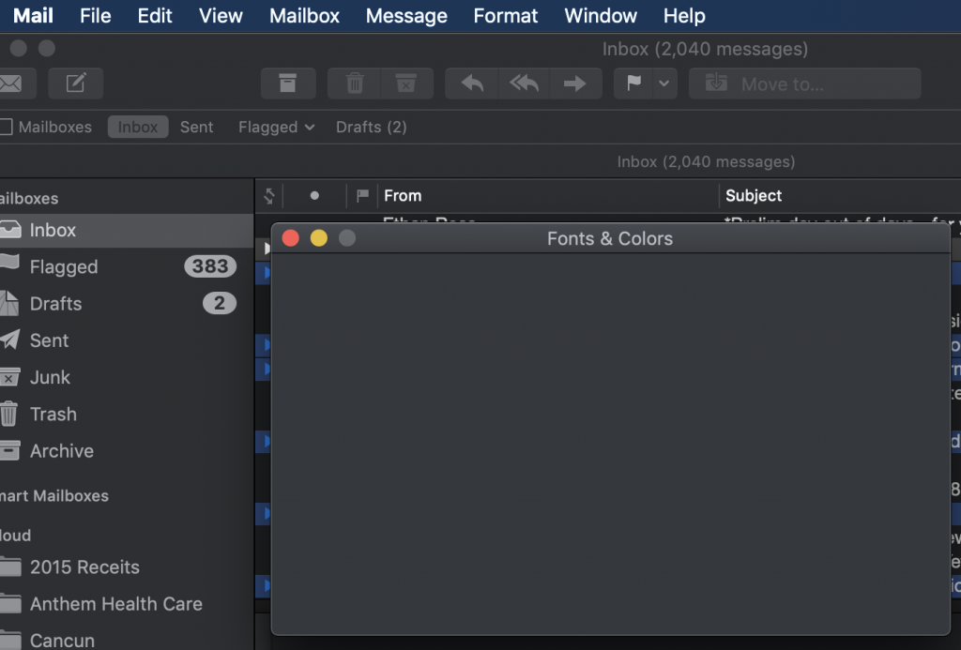
Task: Delete the selected message
Action: (354, 83)
